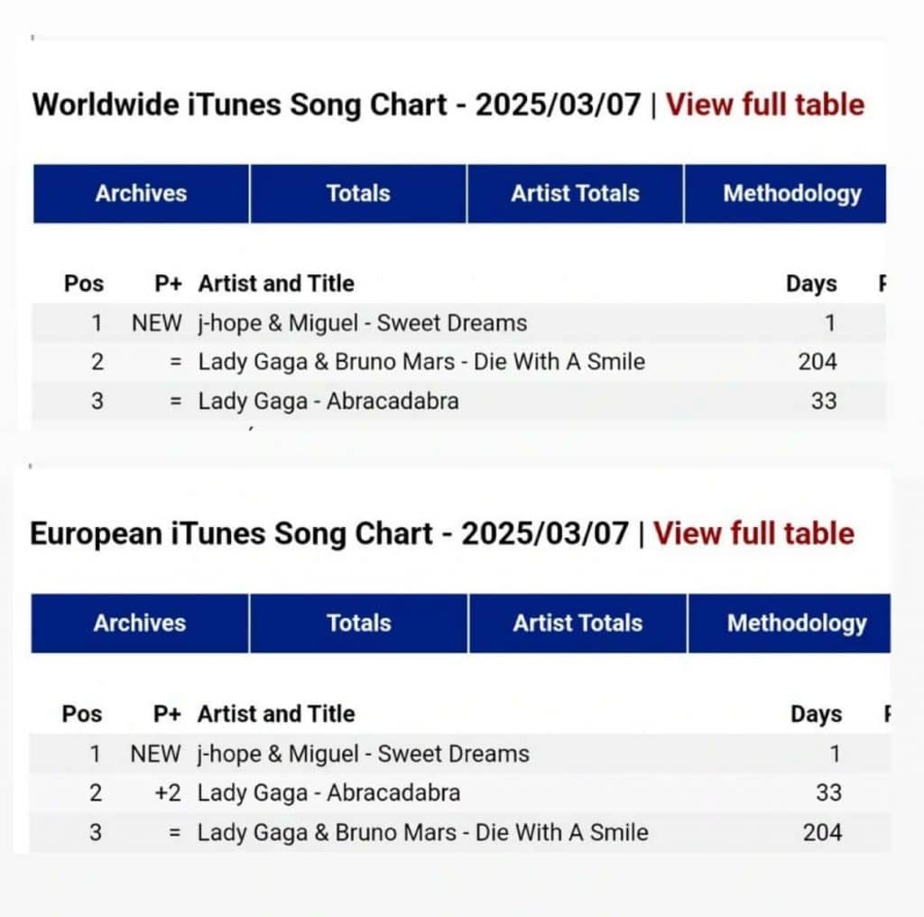Click Days column header in European chart

pyautogui.click(x=816, y=714)
